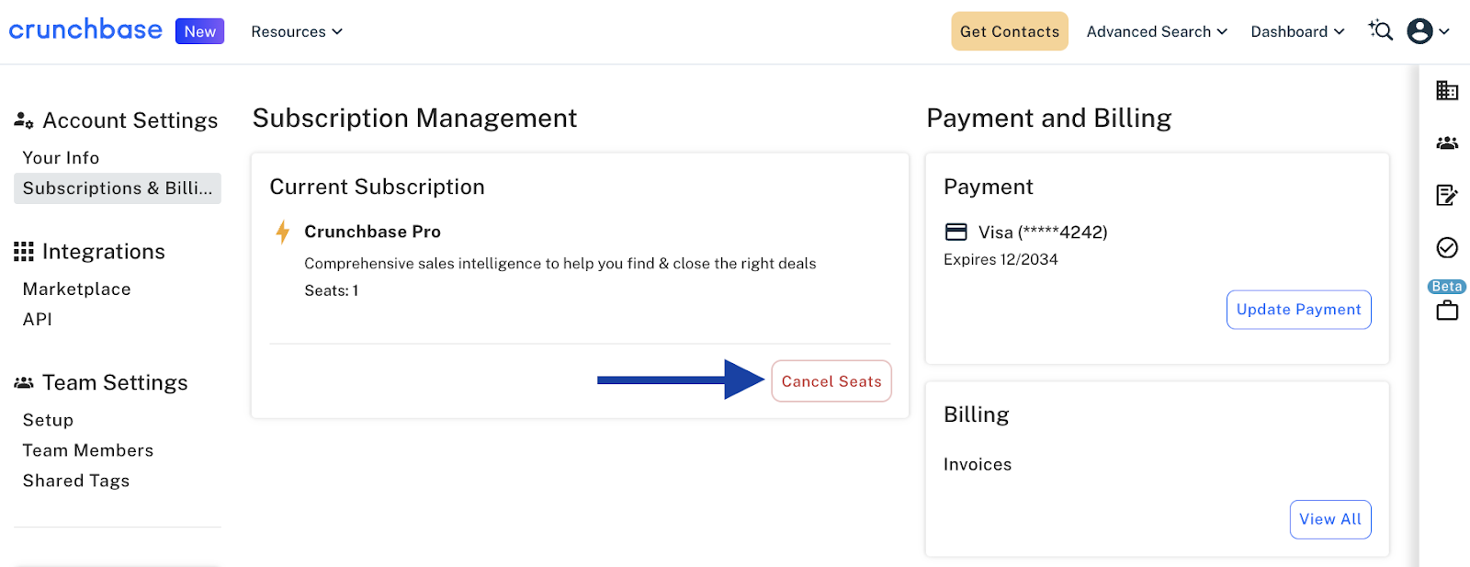The height and width of the screenshot is (567, 1470).
Task: Select Your Info in Account Settings
Action: [61, 158]
